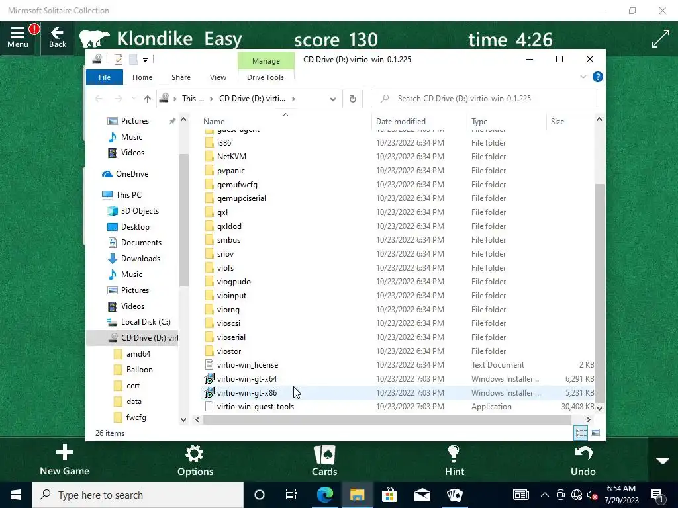
Task: Select the NetKVM folder
Action: 231,156
